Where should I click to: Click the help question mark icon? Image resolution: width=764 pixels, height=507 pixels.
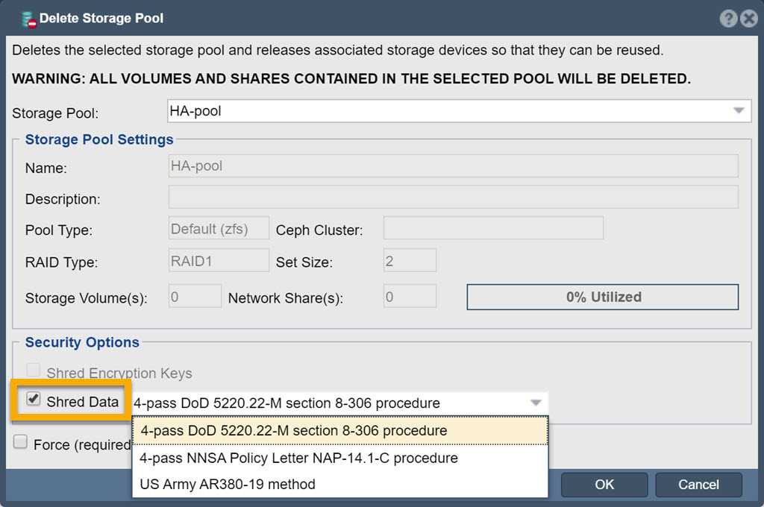[728, 19]
